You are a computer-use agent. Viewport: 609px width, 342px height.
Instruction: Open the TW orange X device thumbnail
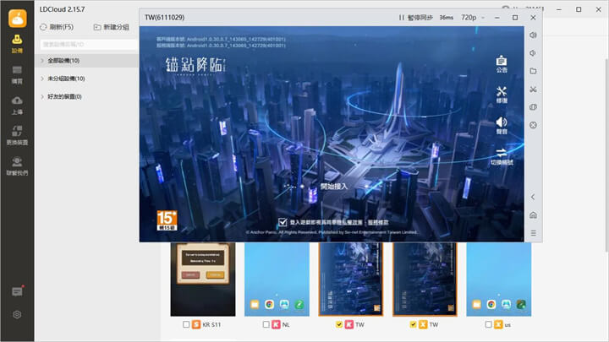pos(425,280)
